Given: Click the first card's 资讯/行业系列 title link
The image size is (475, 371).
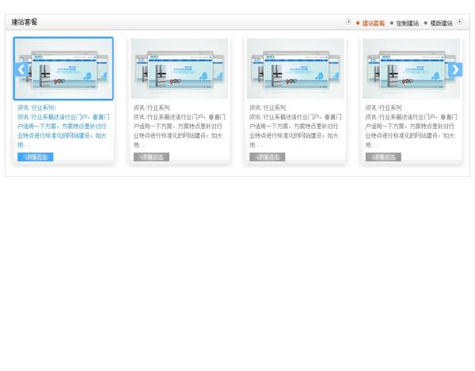Looking at the screenshot, I should tap(36, 107).
